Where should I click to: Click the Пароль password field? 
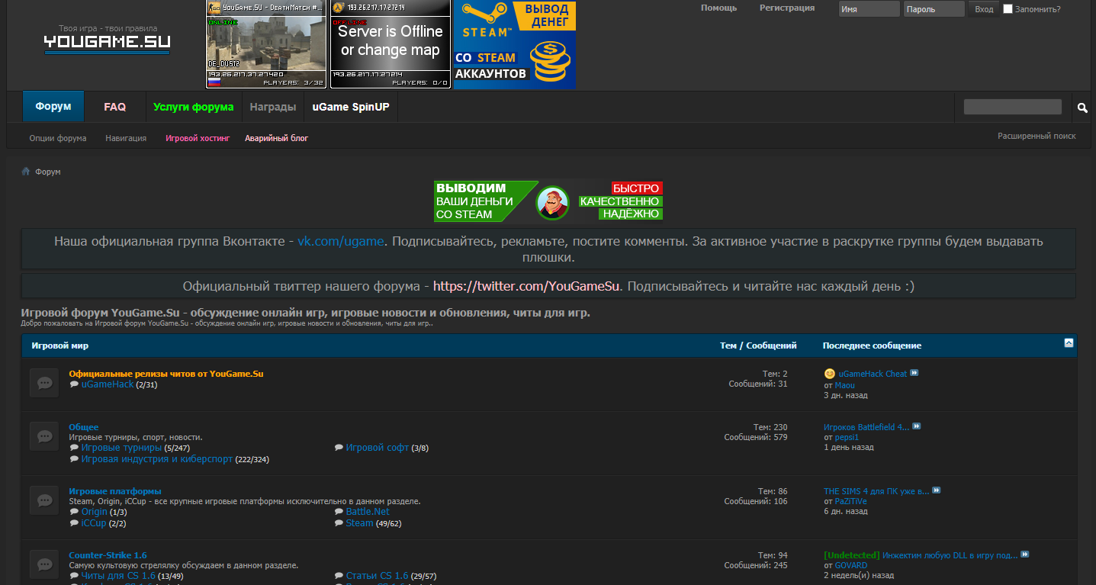click(934, 9)
